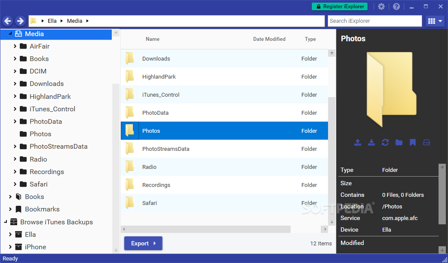Expand the Bookmarks tree node
Viewport: 448px width, 263px height.
[x=10, y=209]
